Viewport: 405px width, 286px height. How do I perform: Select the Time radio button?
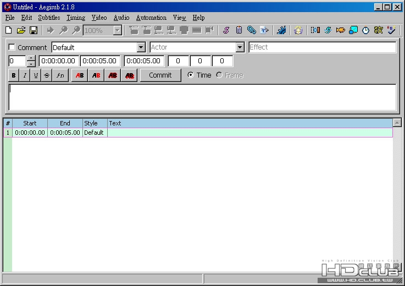pyautogui.click(x=191, y=75)
